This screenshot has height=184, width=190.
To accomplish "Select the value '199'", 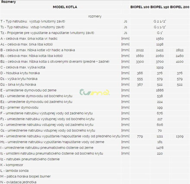I will tap(160, 107).
